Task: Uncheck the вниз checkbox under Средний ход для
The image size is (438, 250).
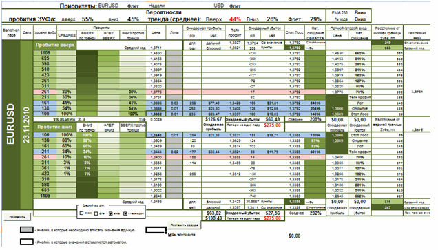Action: 111,213
